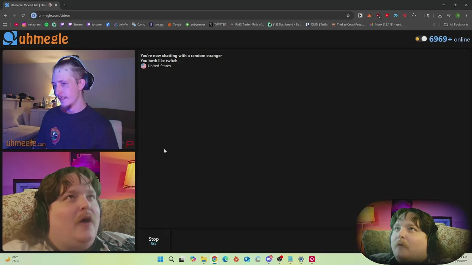The width and height of the screenshot is (472, 265).
Task: Open the Tangia bookmark
Action: [174, 25]
